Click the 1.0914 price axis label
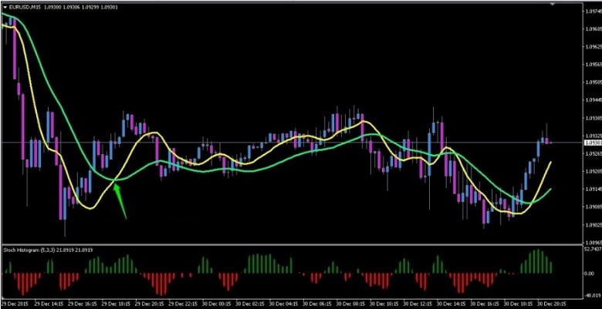The image size is (602, 309). (593, 189)
